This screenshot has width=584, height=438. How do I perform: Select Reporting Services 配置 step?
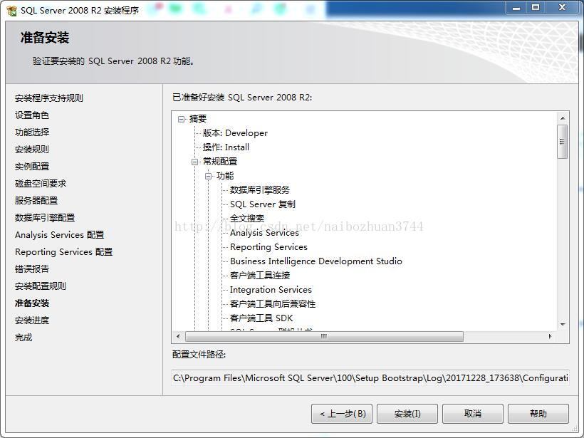tap(63, 252)
